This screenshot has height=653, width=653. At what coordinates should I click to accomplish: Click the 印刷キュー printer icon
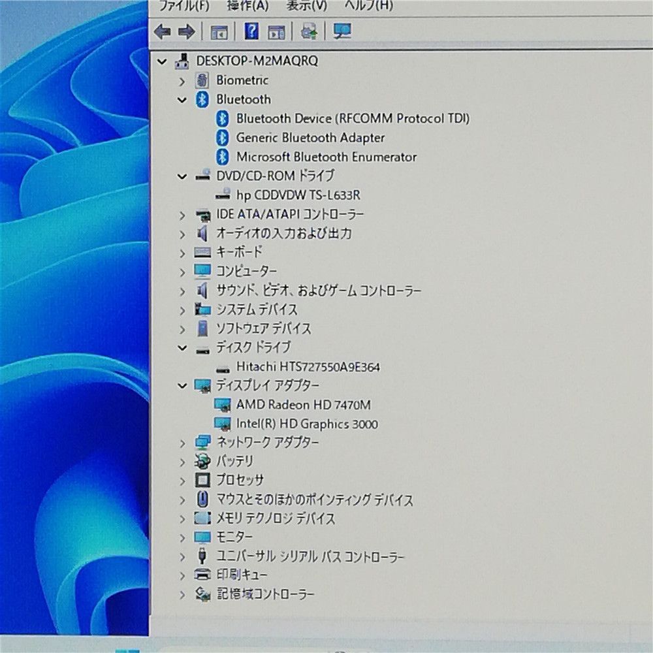[203, 575]
